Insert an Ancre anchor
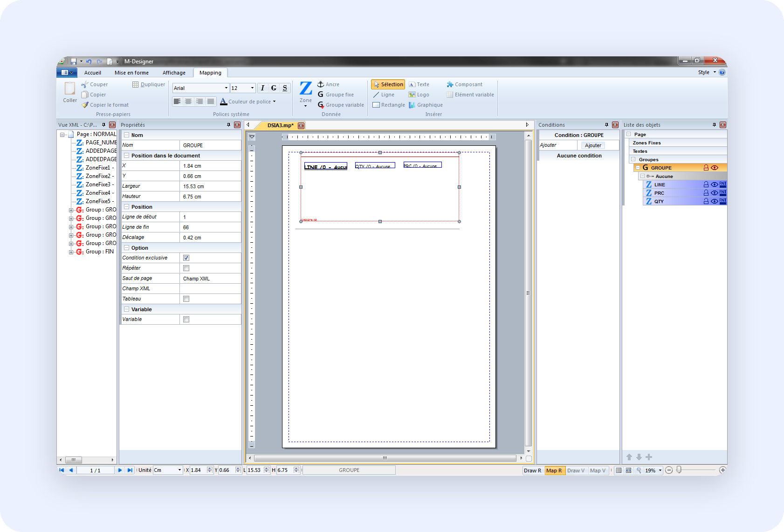This screenshot has width=784, height=532. coord(328,84)
